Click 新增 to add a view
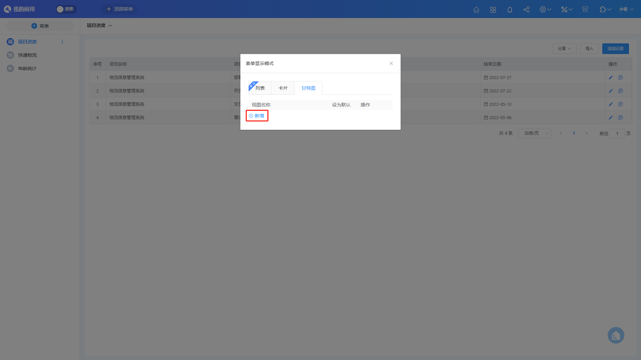The width and height of the screenshot is (641, 360). point(257,116)
